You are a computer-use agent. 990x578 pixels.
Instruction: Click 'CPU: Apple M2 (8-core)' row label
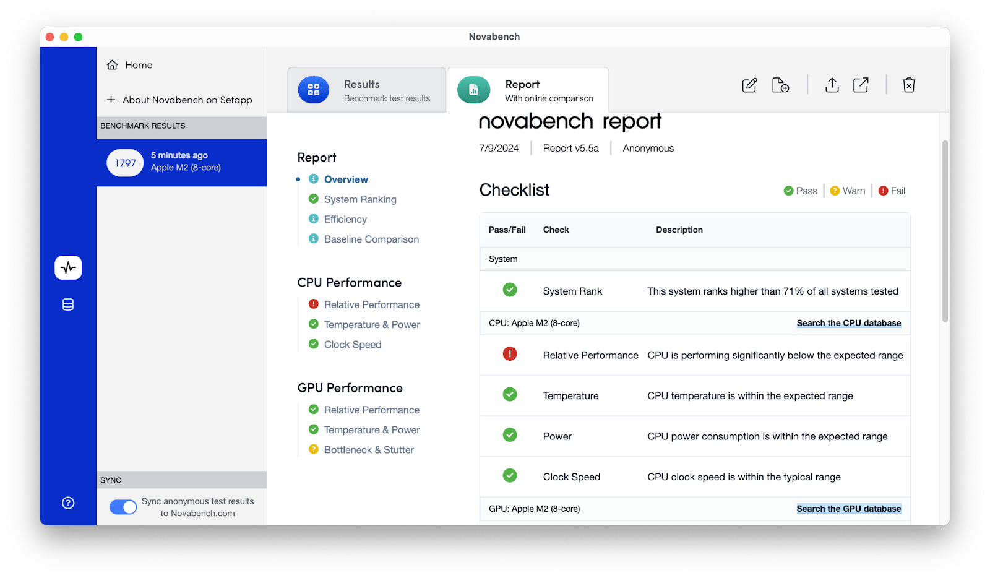(x=534, y=323)
